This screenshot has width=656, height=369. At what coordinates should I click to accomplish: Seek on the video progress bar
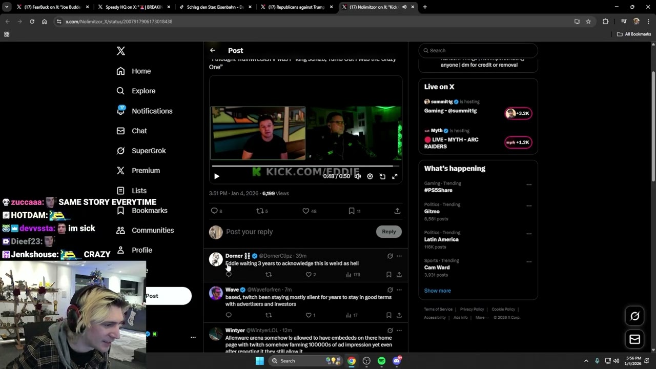coord(305,166)
